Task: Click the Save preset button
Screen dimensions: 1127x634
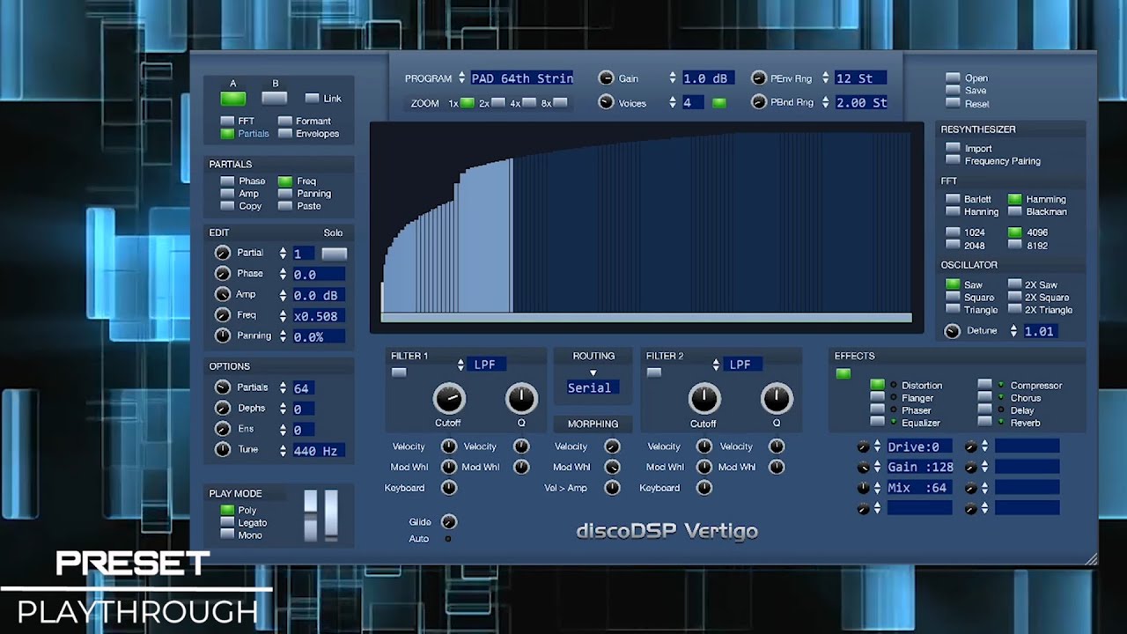Action: tap(953, 91)
